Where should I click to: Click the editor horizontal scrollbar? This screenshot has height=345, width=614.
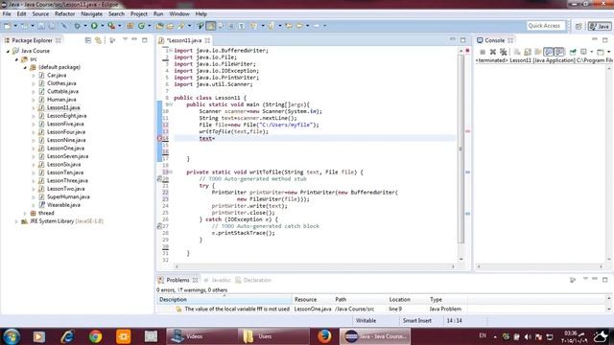click(315, 266)
